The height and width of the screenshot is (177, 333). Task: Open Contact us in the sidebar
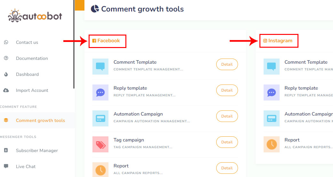(27, 42)
